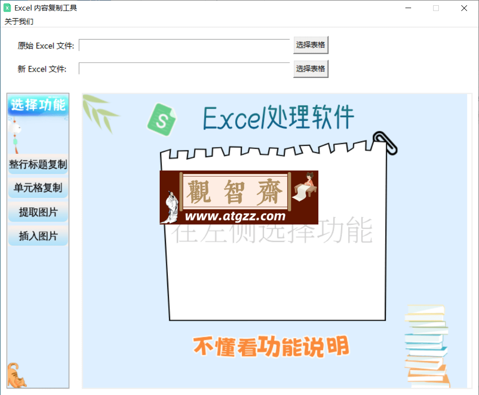Click the stack of books illustration
The image size is (479, 395).
[427, 346]
